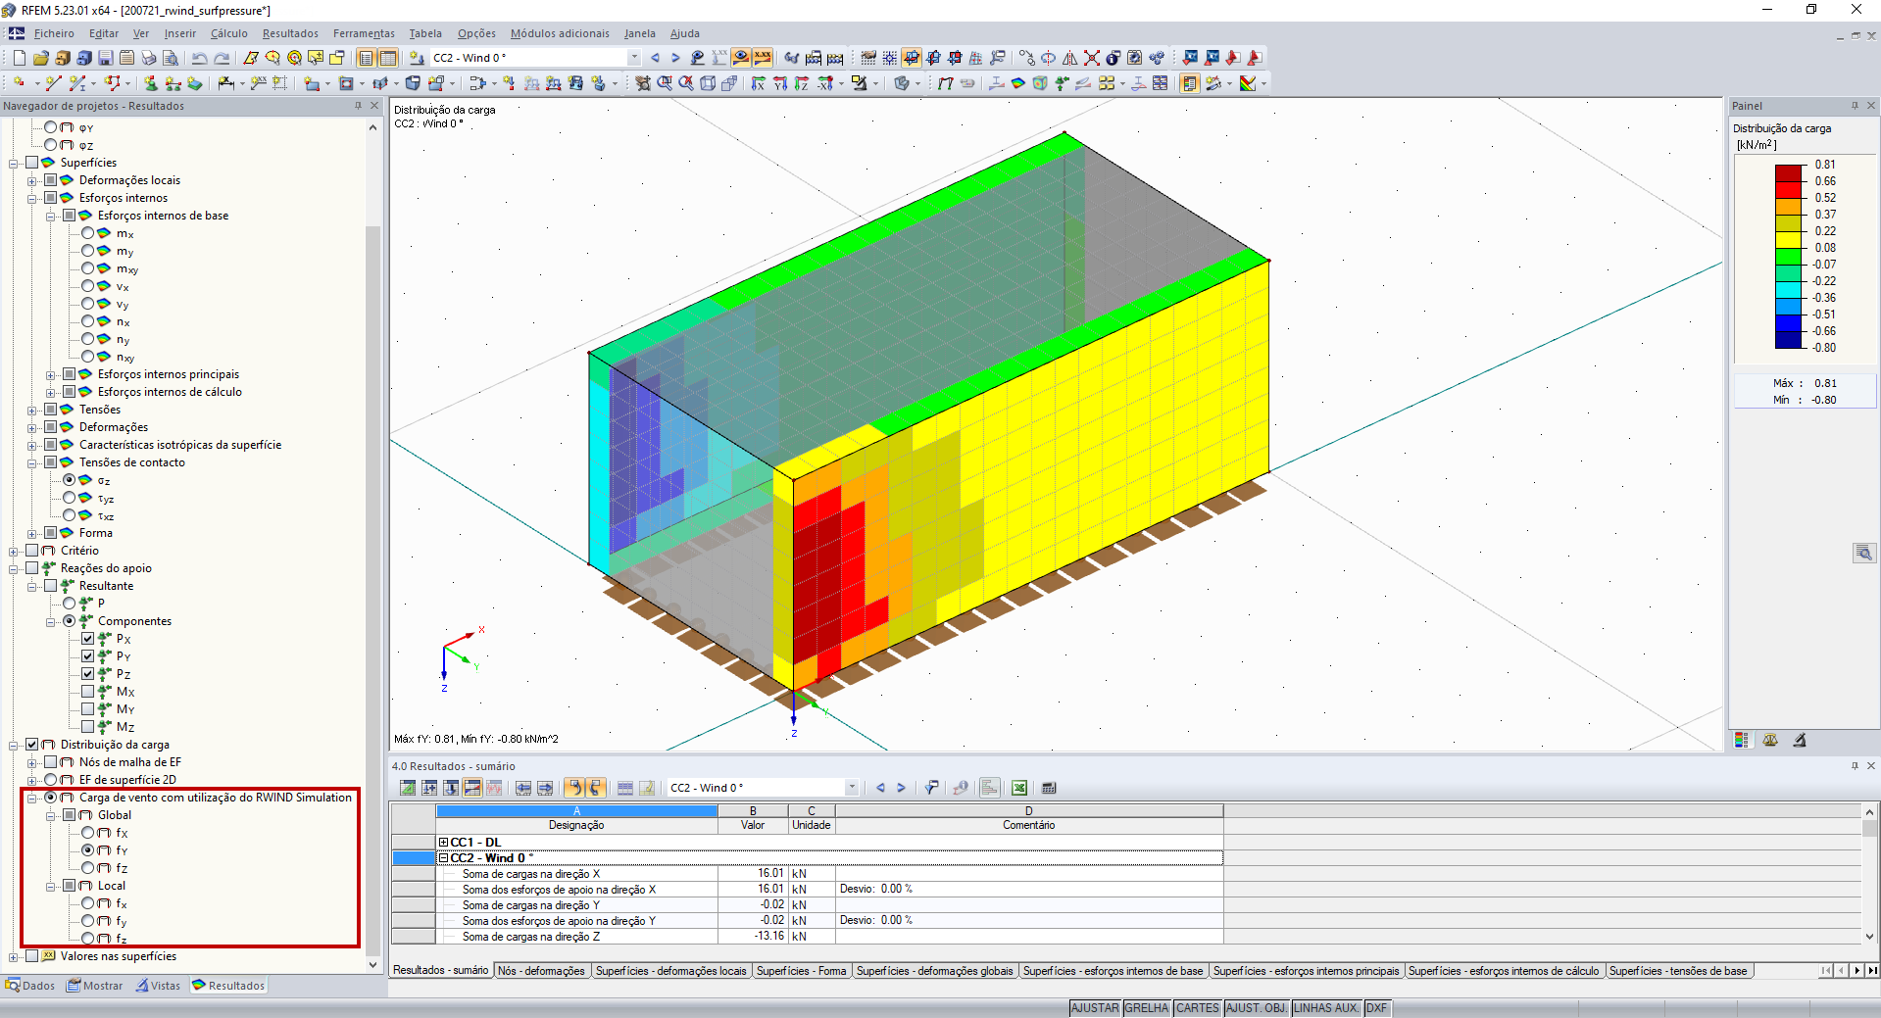Click the calculator icon in results toolbar
This screenshot has width=1881, height=1018.
point(1049,788)
